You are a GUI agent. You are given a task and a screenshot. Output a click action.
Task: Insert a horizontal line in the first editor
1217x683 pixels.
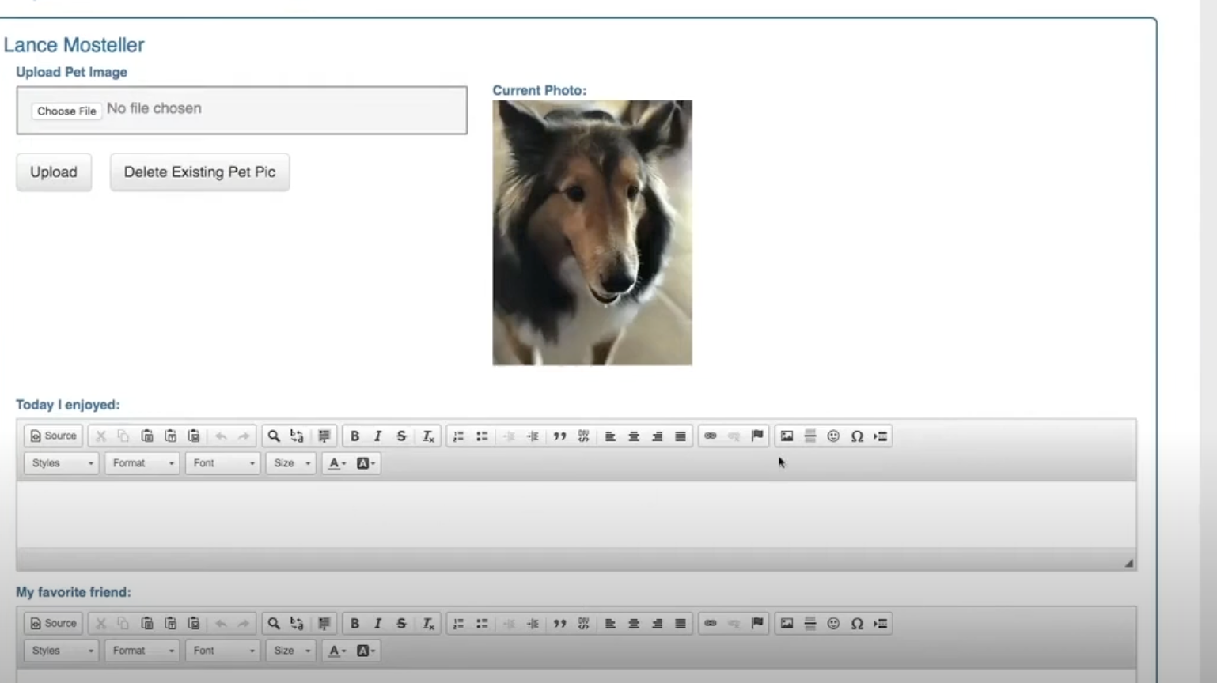click(809, 436)
